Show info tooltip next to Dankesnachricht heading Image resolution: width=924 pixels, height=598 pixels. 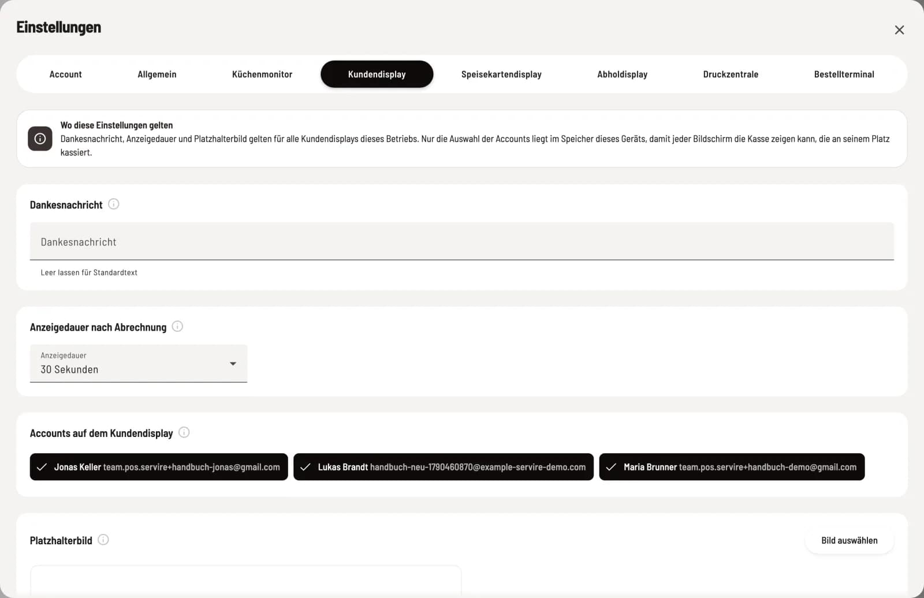pyautogui.click(x=114, y=204)
